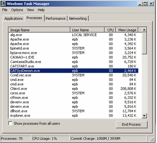Select the CcmExec.exe process

pyautogui.click(x=74, y=75)
